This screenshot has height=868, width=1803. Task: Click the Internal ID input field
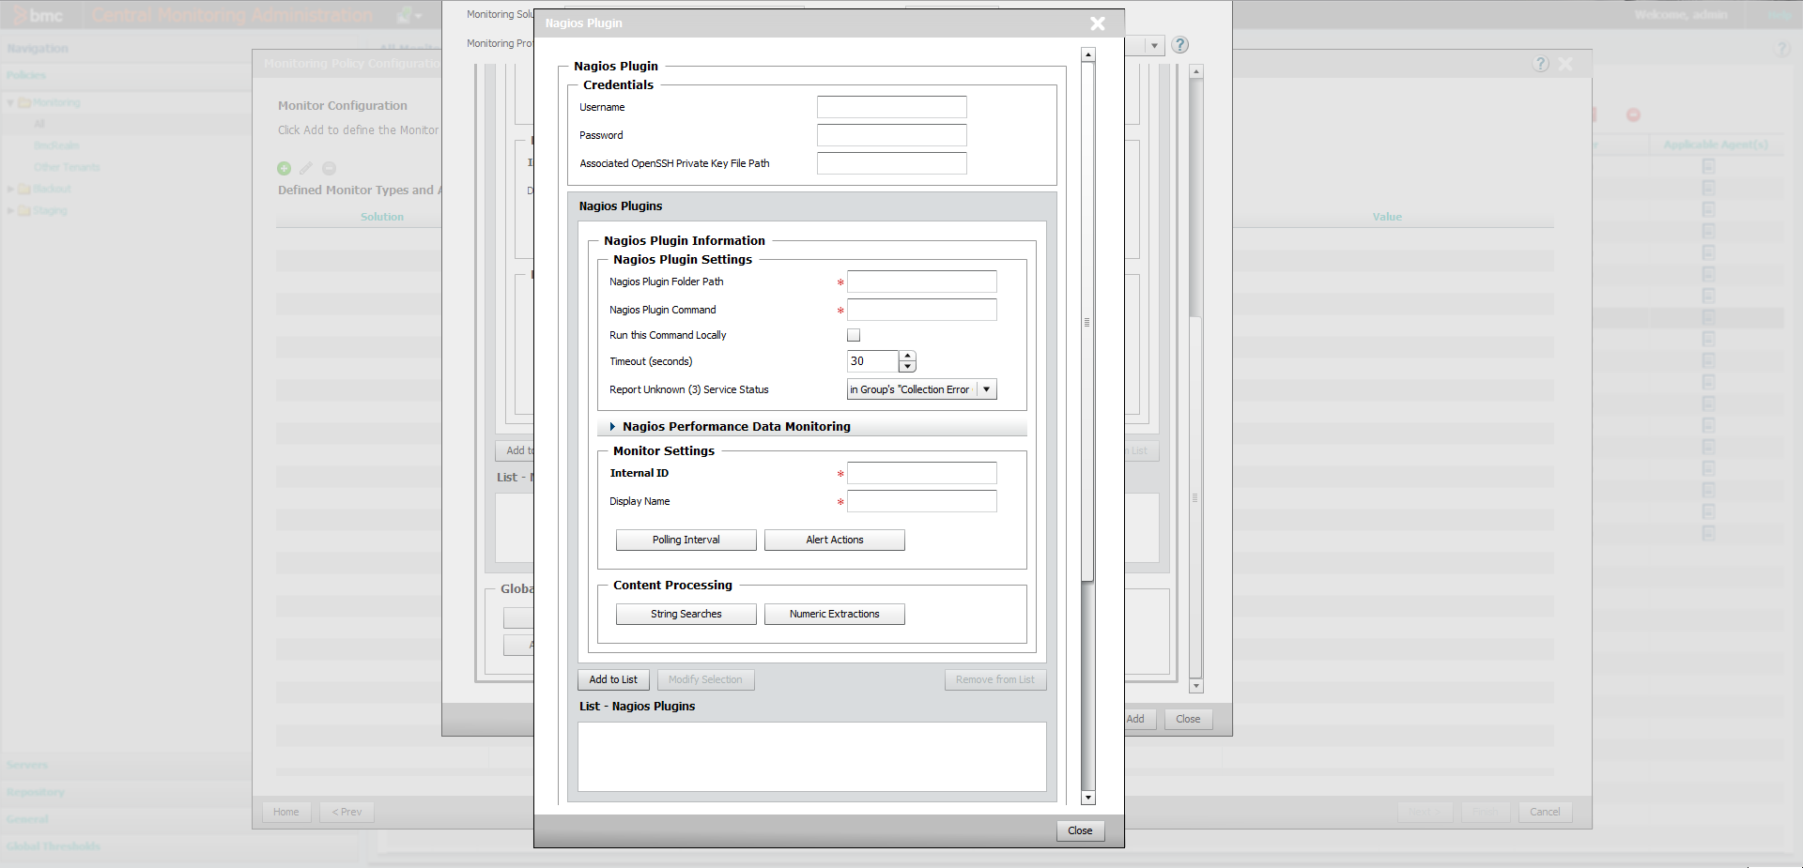click(x=921, y=473)
